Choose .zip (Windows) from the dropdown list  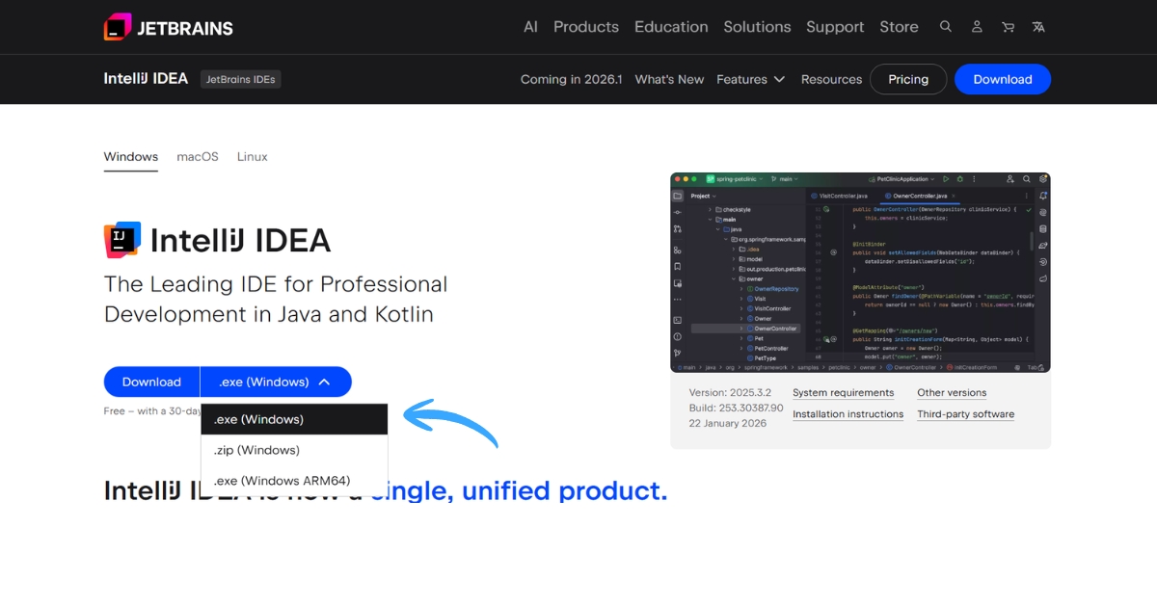click(294, 450)
